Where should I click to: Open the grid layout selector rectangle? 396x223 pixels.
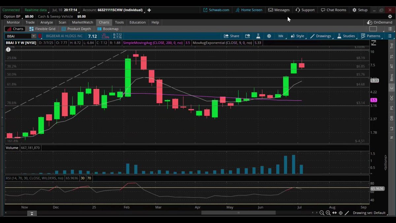(x=373, y=29)
